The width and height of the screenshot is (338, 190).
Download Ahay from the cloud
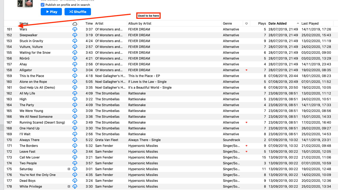coord(75,64)
